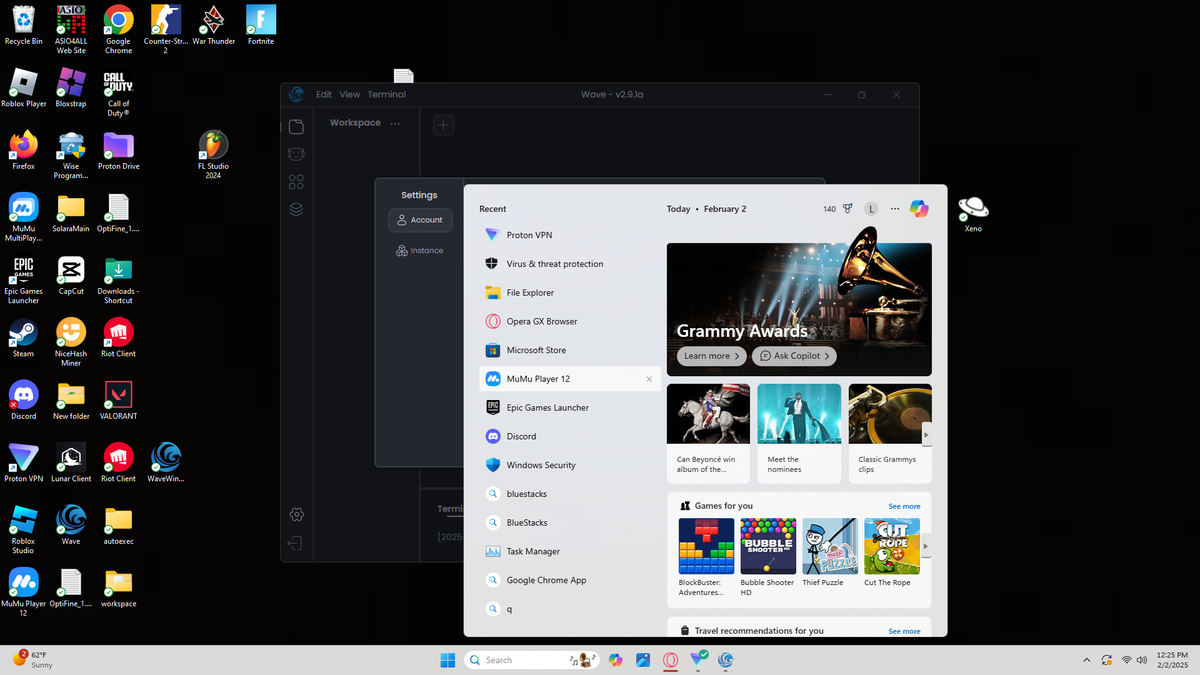Click the Wave sidebar layers icon

296,209
